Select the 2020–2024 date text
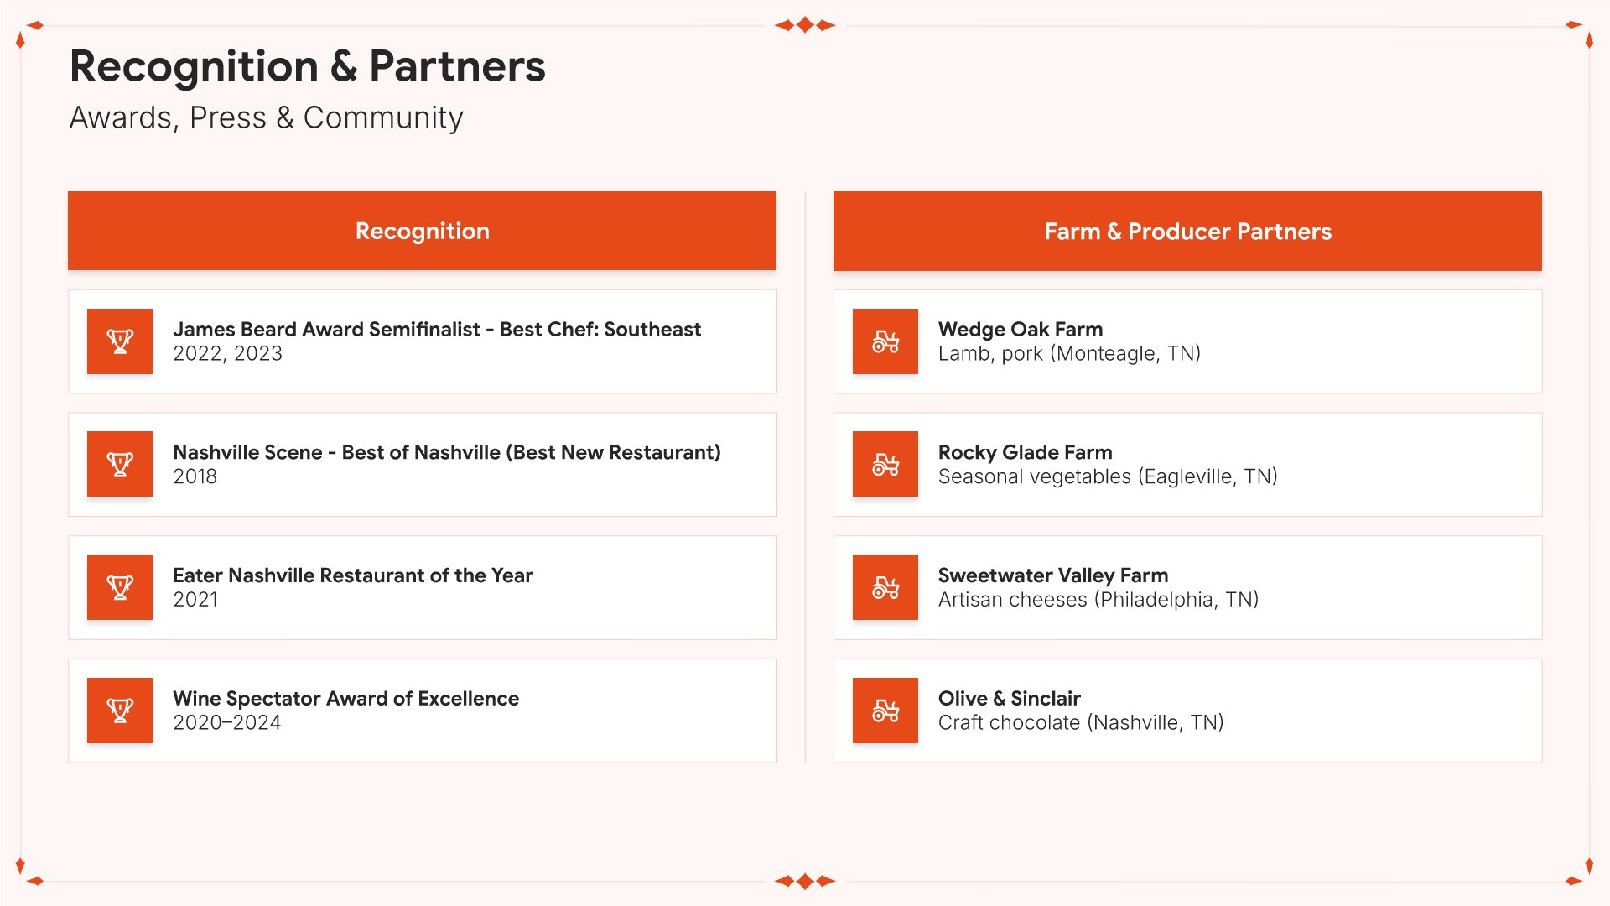 click(x=226, y=723)
